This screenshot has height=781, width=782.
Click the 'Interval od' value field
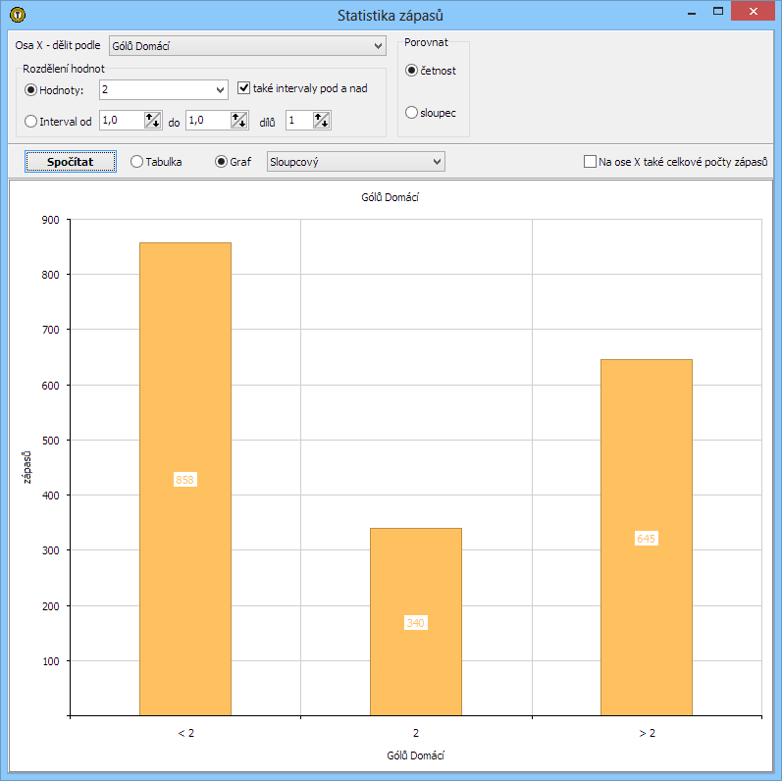(123, 121)
